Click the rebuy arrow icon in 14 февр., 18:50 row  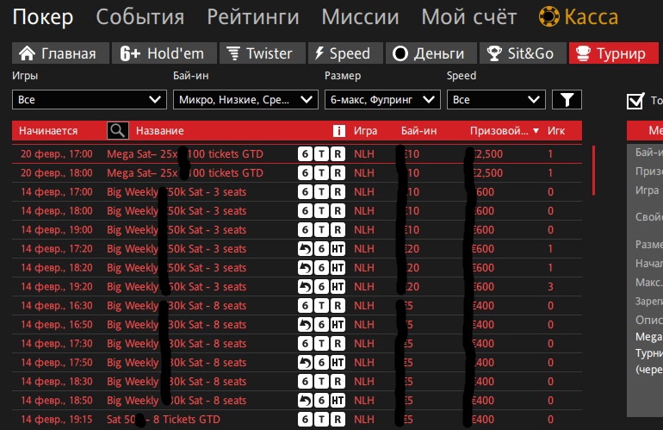306,401
